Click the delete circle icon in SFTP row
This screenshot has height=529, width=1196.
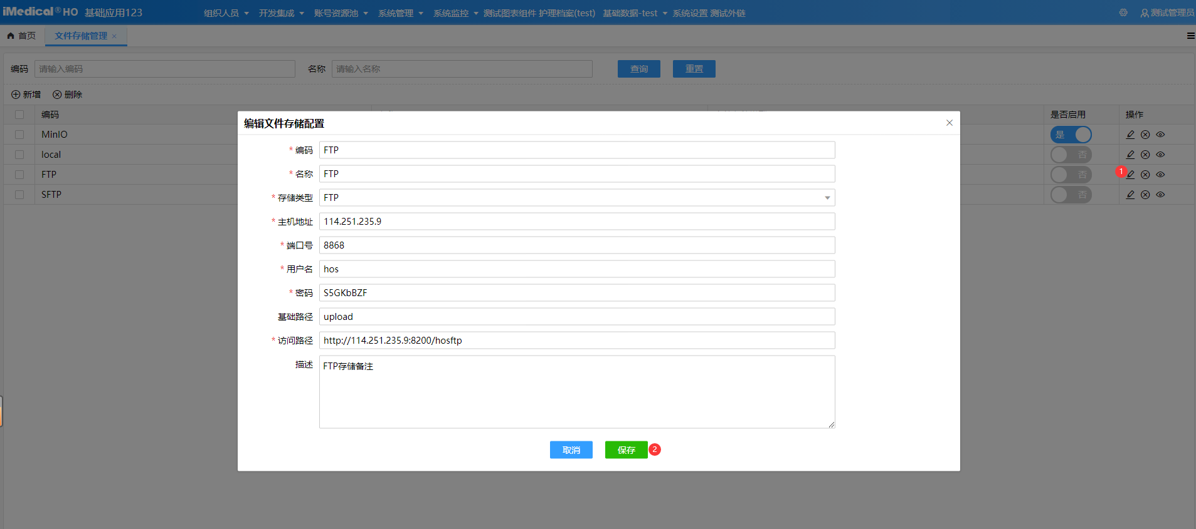(1145, 195)
